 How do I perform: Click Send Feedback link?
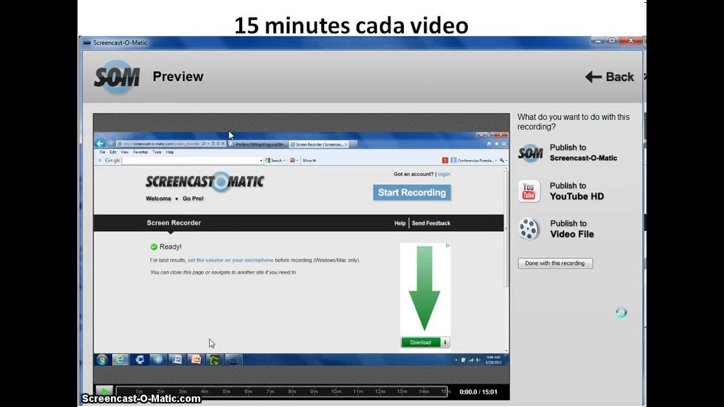click(431, 223)
